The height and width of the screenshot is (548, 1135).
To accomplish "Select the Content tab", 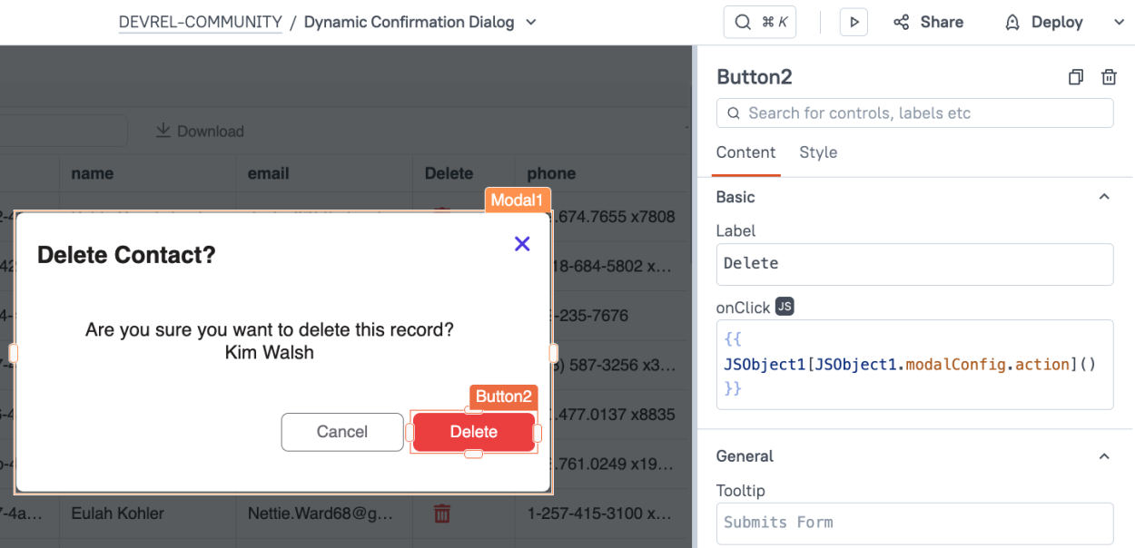I will coord(746,152).
